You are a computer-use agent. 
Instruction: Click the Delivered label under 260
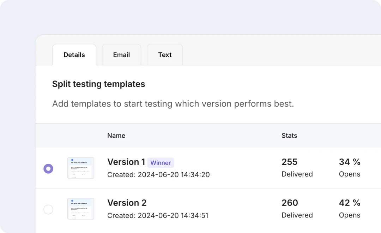tap(297, 215)
